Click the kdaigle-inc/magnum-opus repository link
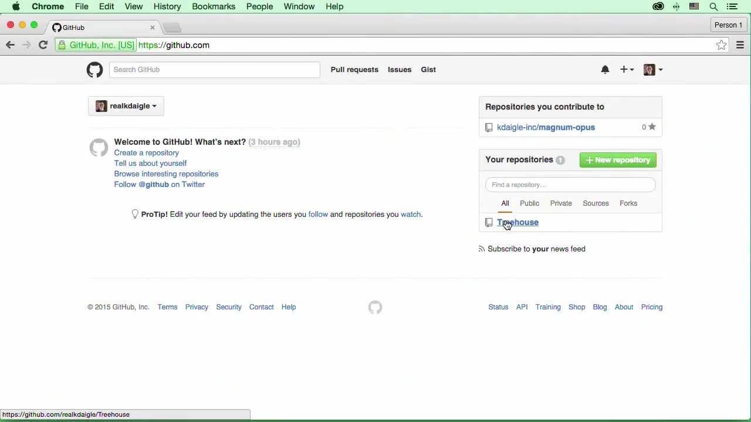751x422 pixels. [x=546, y=127]
